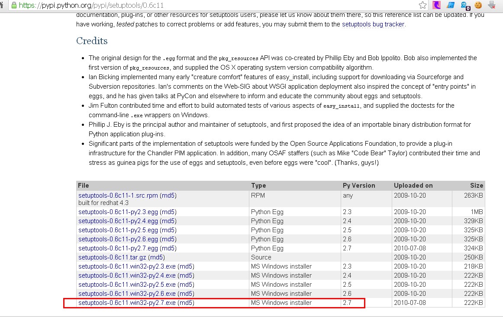Open the gray download arrow extension icon

492,5
